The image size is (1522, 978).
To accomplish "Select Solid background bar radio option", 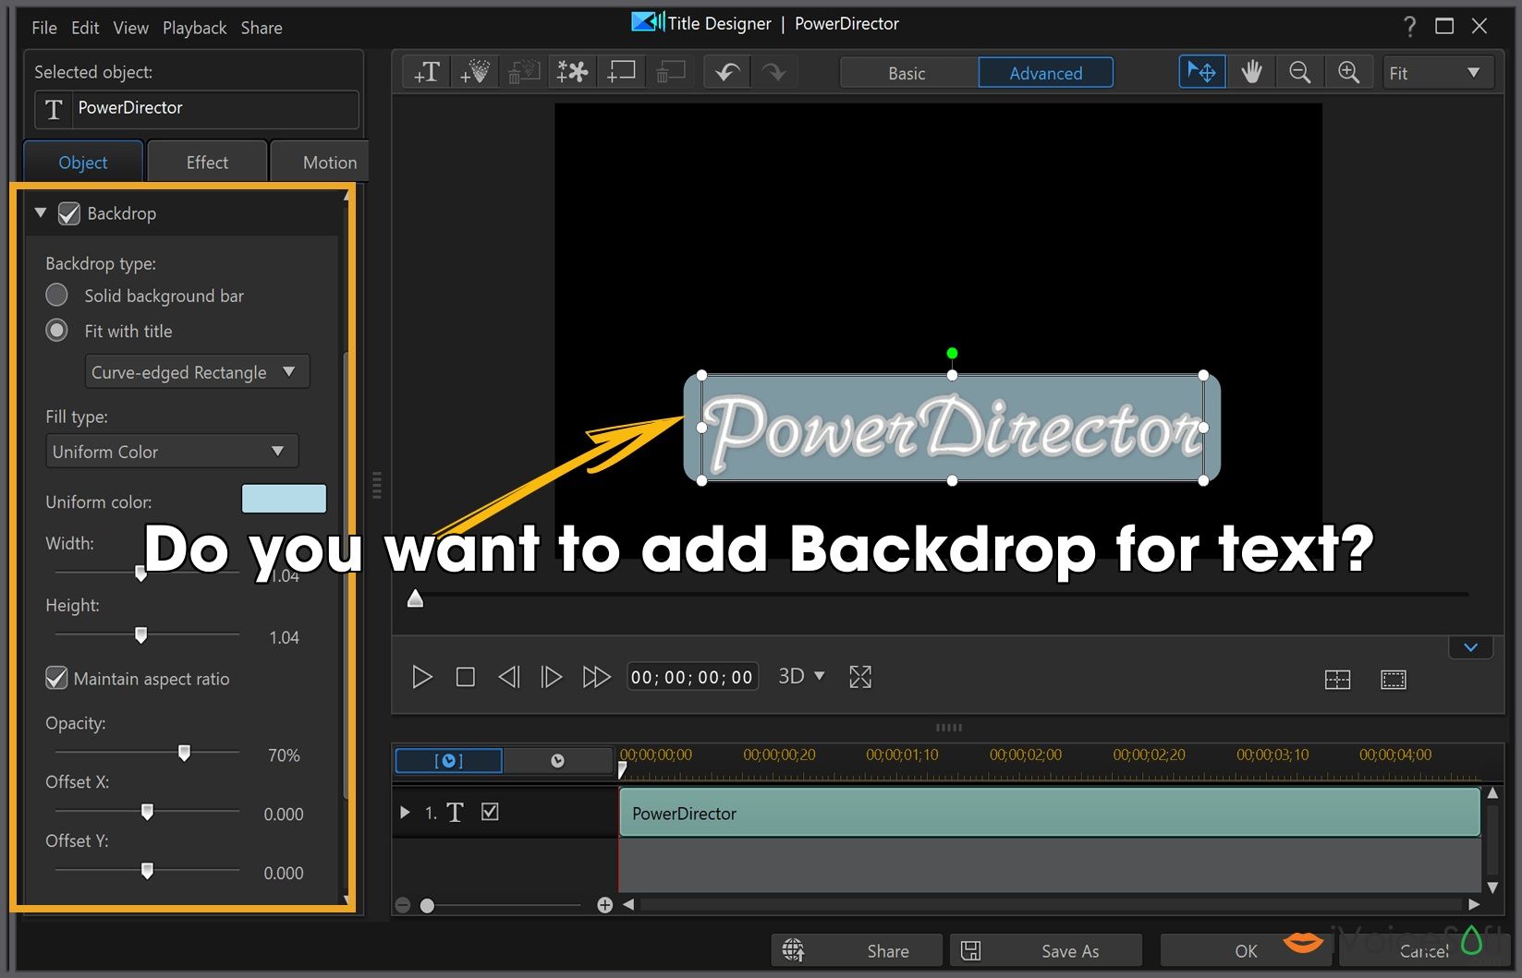I will [57, 295].
